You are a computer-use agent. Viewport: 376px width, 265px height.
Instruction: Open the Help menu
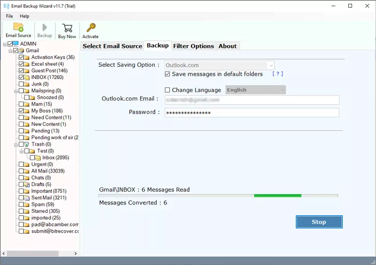pyautogui.click(x=24, y=16)
